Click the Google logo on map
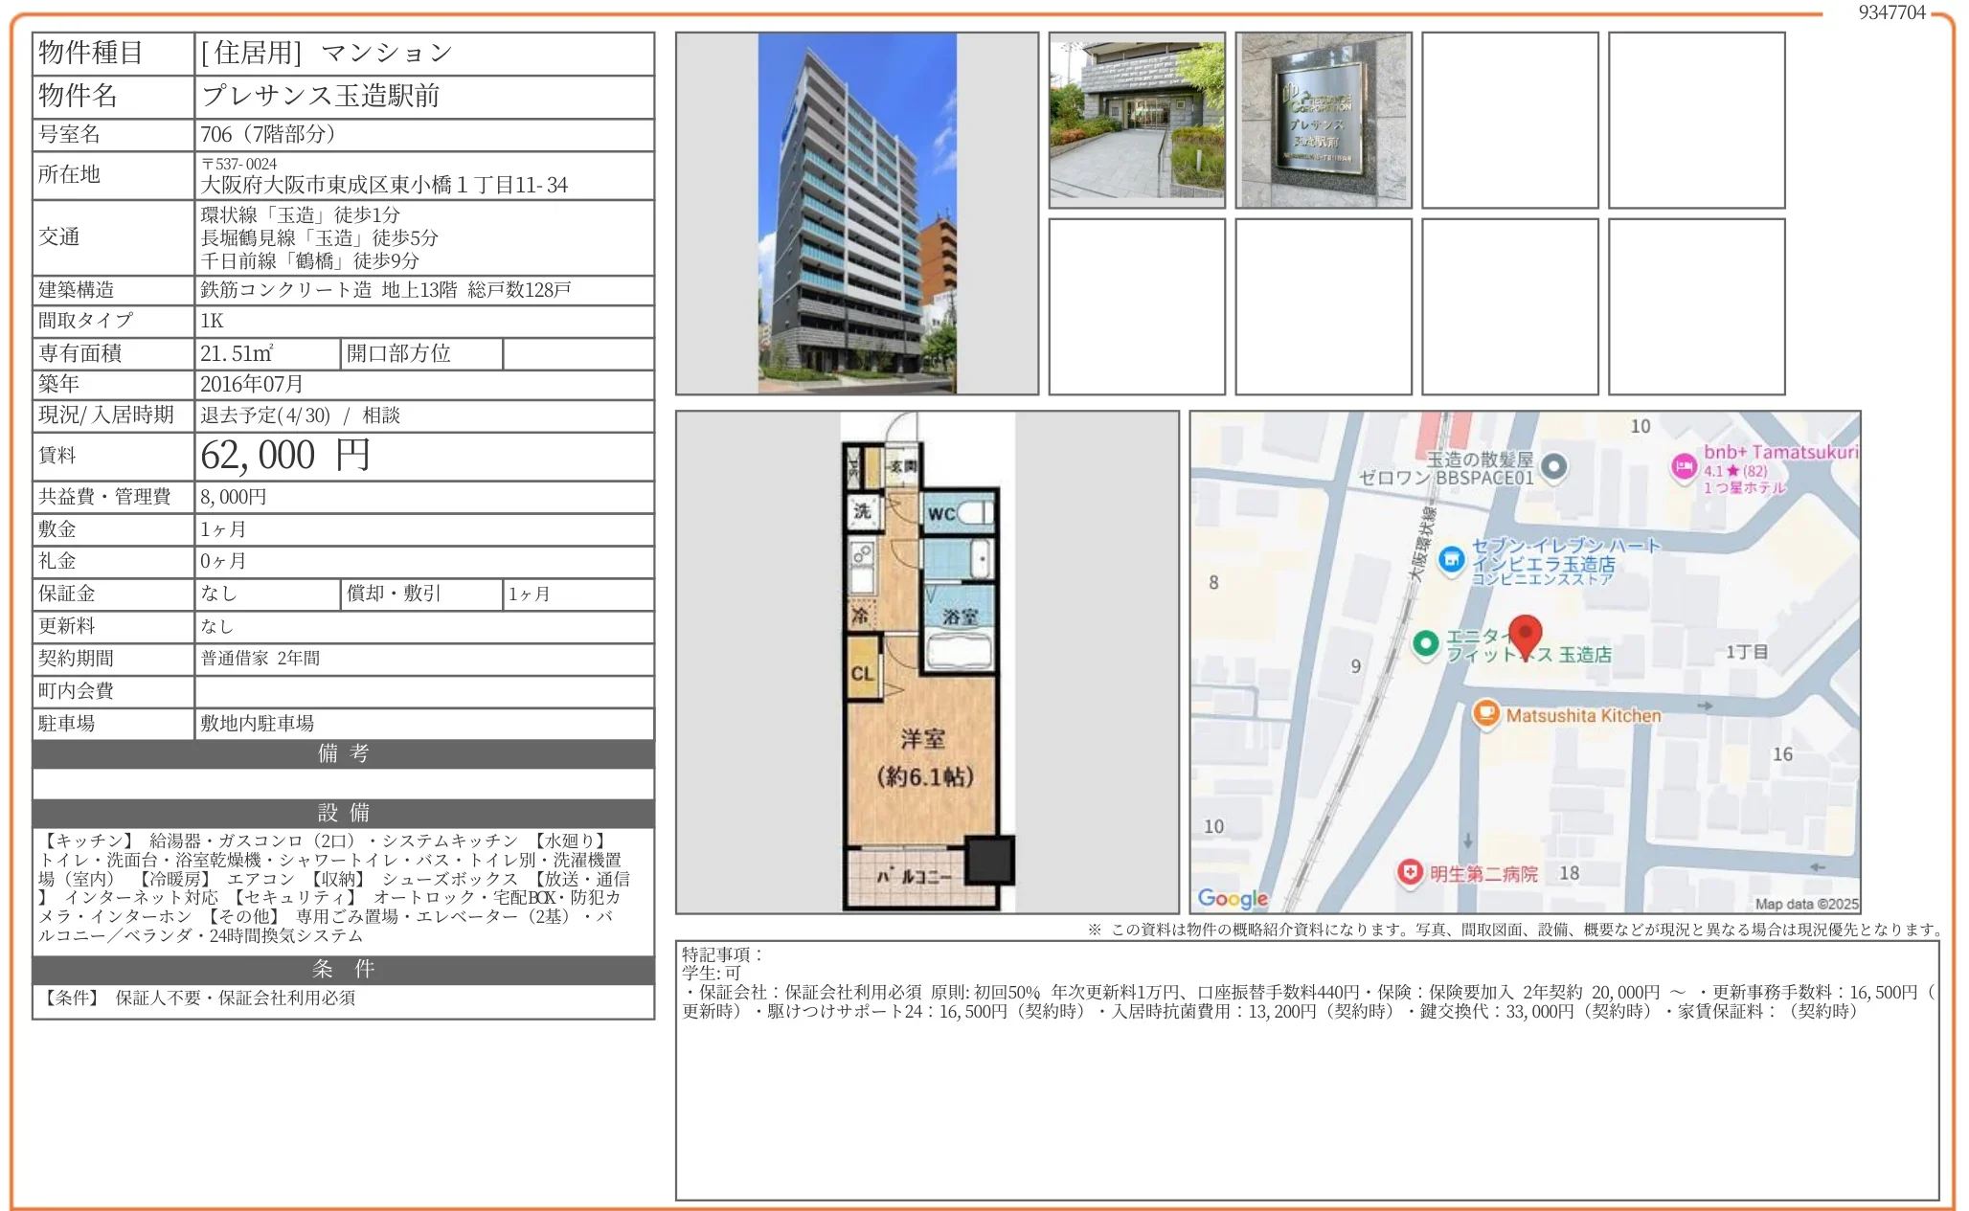 pos(1233,898)
